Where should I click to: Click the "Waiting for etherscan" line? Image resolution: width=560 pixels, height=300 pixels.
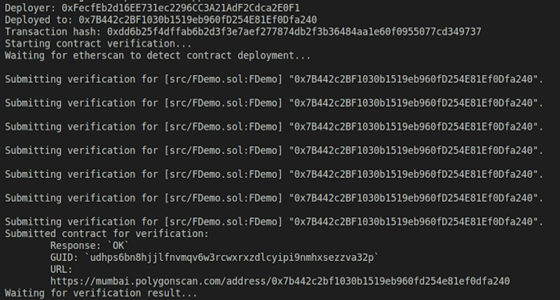click(157, 55)
